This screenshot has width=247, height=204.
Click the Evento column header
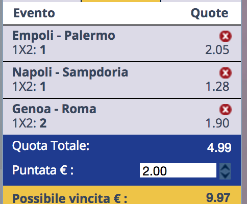(x=34, y=13)
